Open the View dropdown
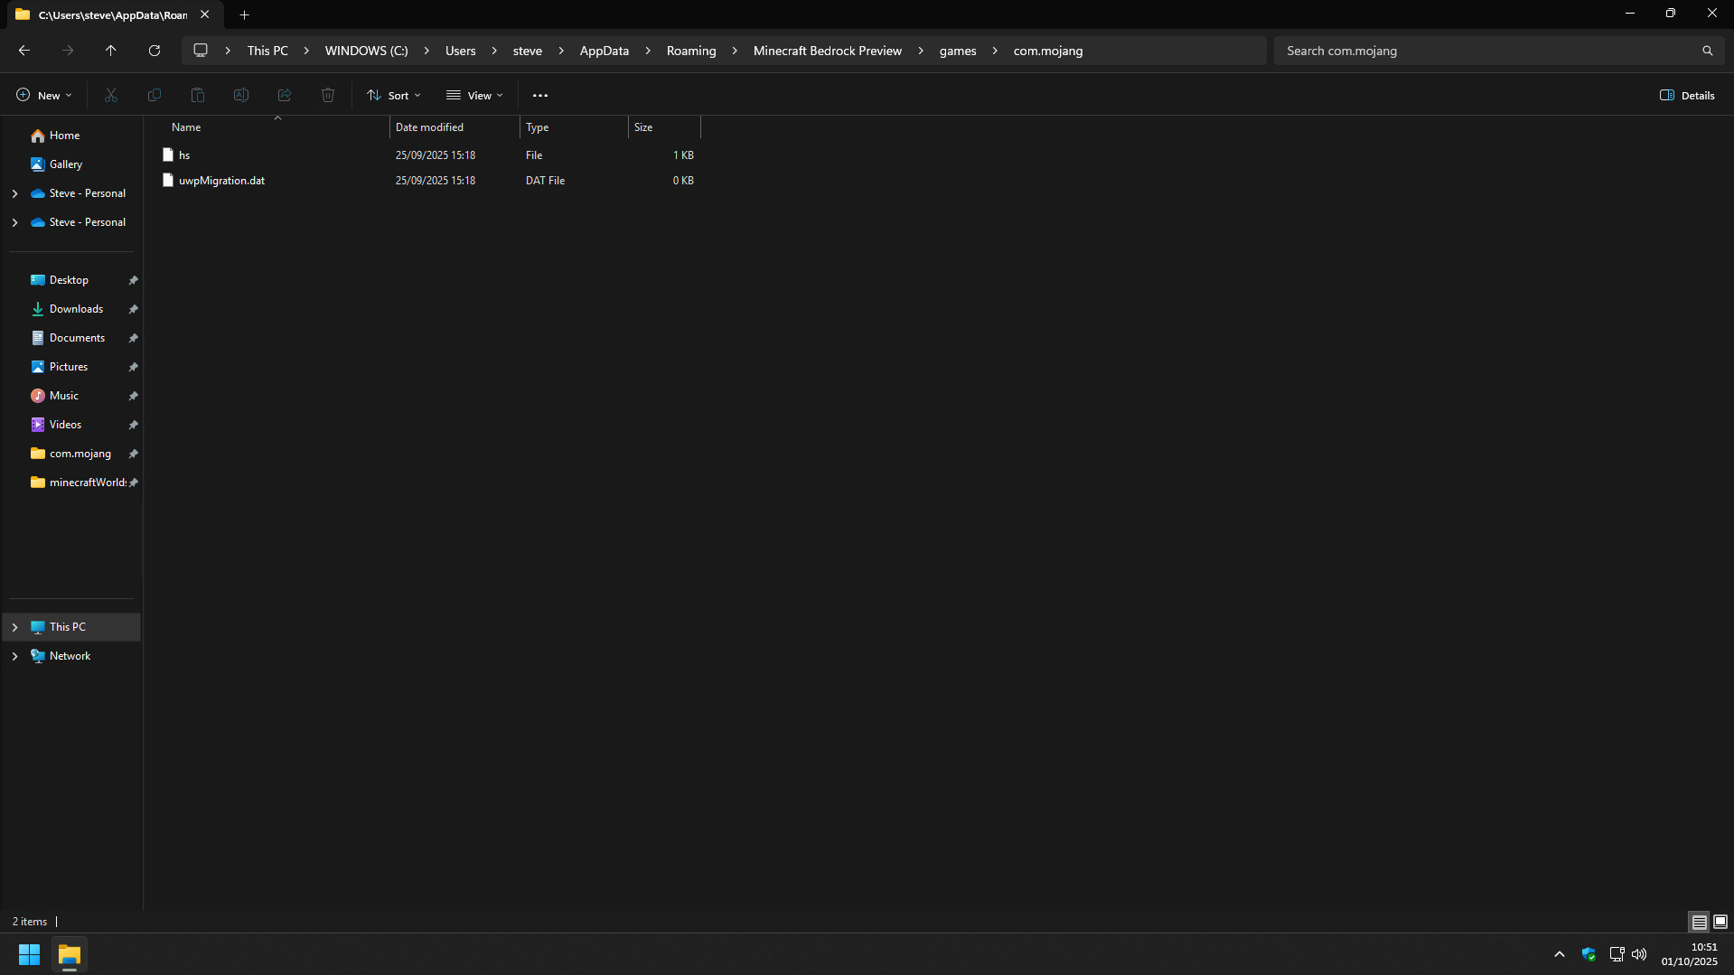The image size is (1734, 975). click(x=474, y=95)
